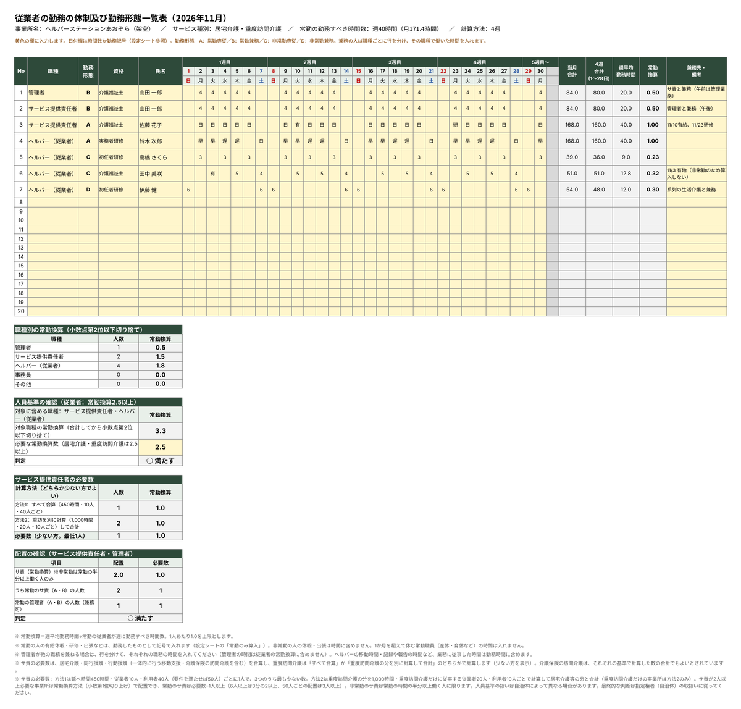This screenshot has width=741, height=709.
Task: Click weekly average 12.8 for 田中 美咲
Action: 626,174
